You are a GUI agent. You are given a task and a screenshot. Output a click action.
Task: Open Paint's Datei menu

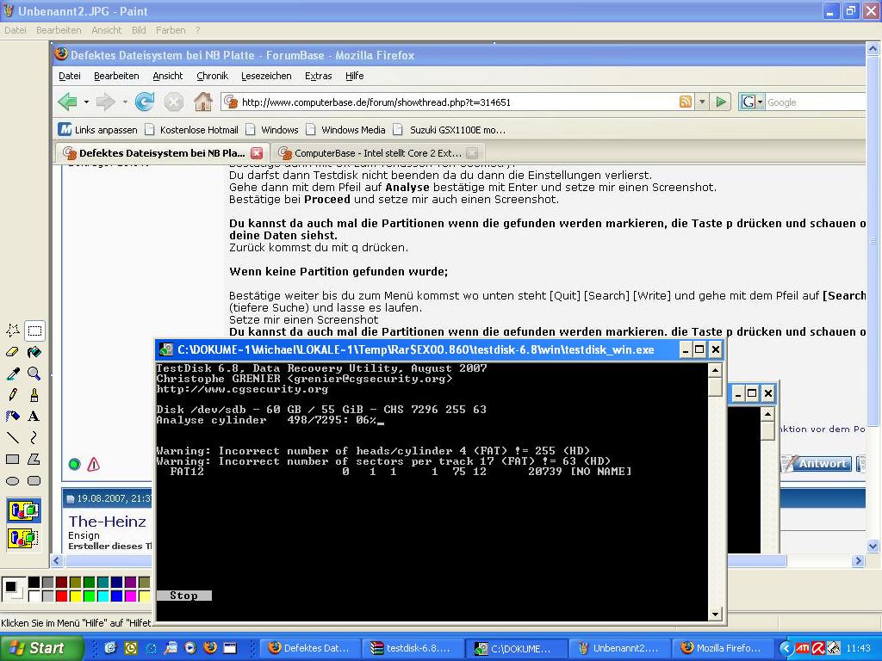point(16,30)
